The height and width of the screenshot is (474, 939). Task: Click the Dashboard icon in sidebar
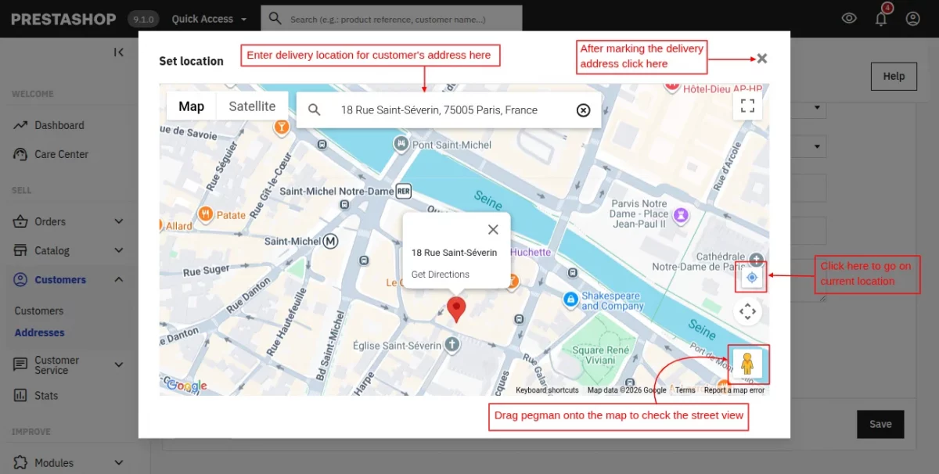point(20,125)
